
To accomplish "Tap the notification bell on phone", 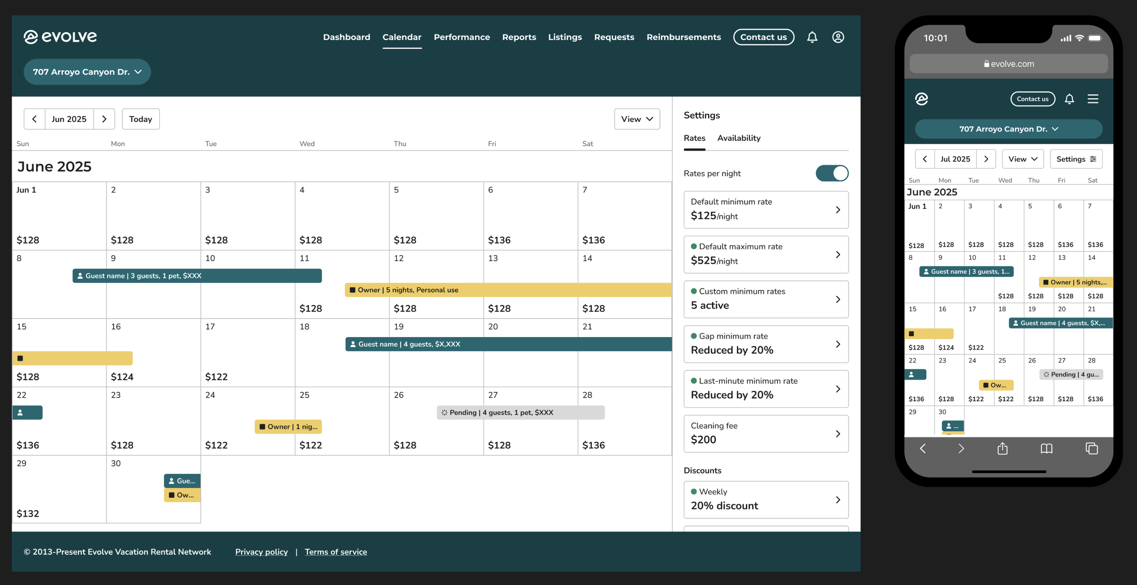I will (x=1069, y=99).
